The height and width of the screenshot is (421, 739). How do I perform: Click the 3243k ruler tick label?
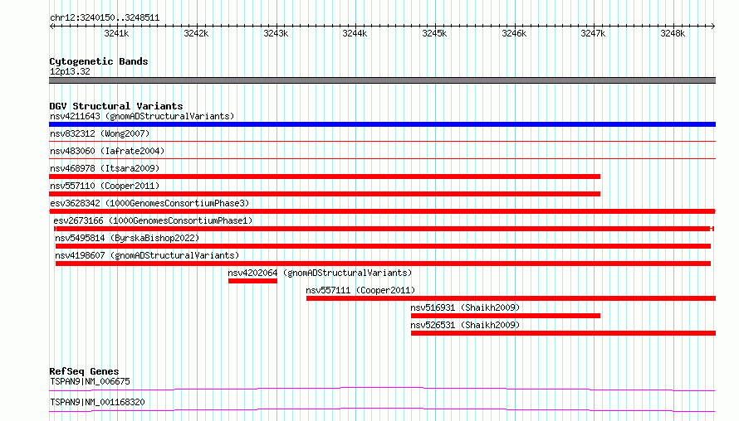coord(276,33)
